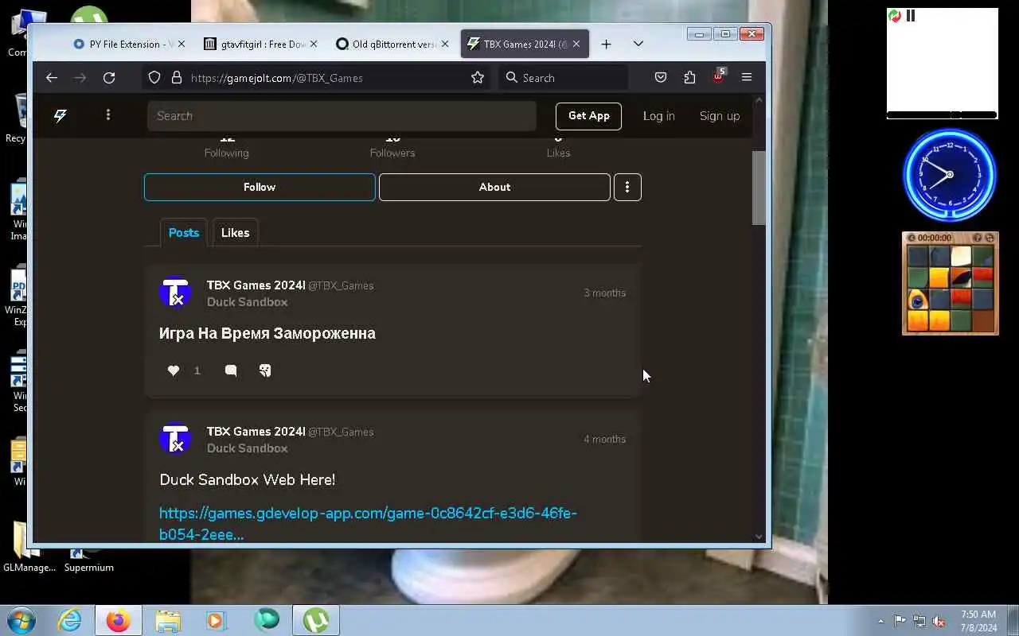Click the Sign up link
This screenshot has width=1019, height=636.
(x=720, y=116)
